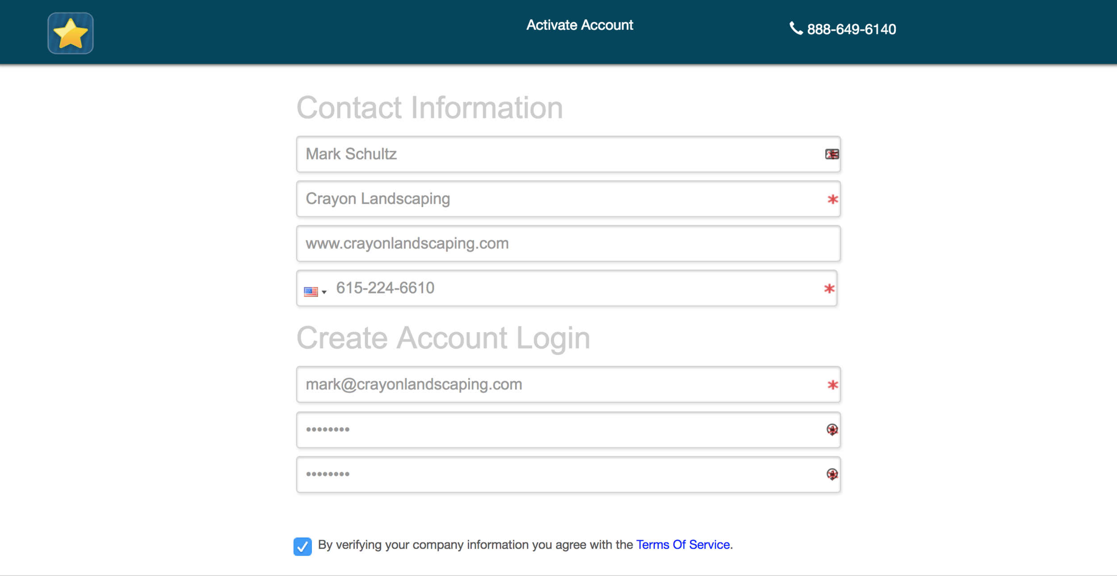Image resolution: width=1117 pixels, height=576 pixels.
Task: Click red asterisk in the 615-224-6610 field
Action: (829, 288)
